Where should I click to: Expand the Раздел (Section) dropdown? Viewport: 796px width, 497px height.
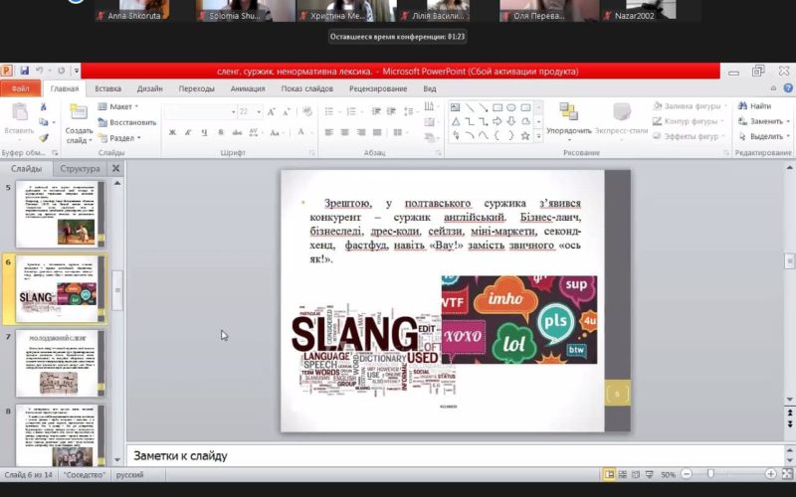pyautogui.click(x=121, y=138)
